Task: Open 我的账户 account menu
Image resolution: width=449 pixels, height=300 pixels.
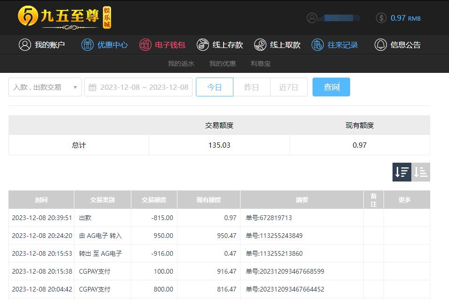Action: click(x=42, y=45)
